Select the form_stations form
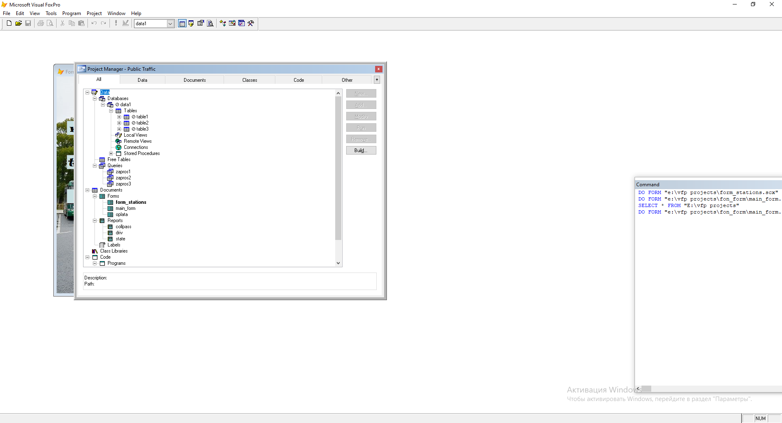The image size is (782, 423). coord(131,202)
